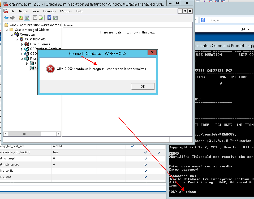The height and width of the screenshot is (199, 254).
Task: Click the Export List toolbar icon
Action: point(41,18)
